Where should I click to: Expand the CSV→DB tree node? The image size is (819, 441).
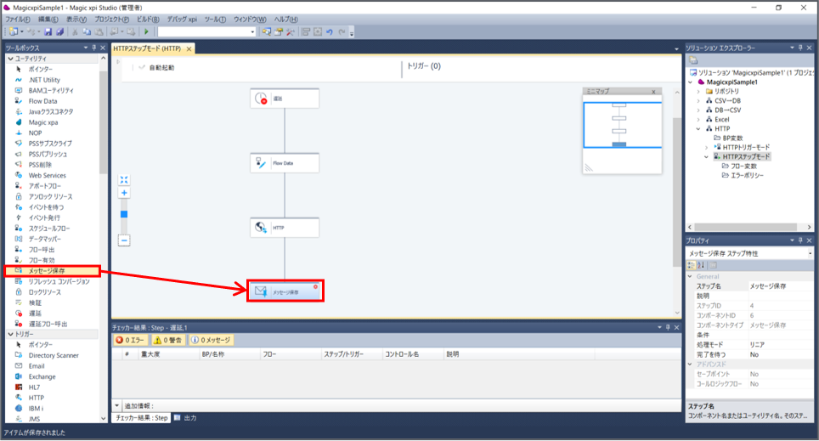[698, 100]
